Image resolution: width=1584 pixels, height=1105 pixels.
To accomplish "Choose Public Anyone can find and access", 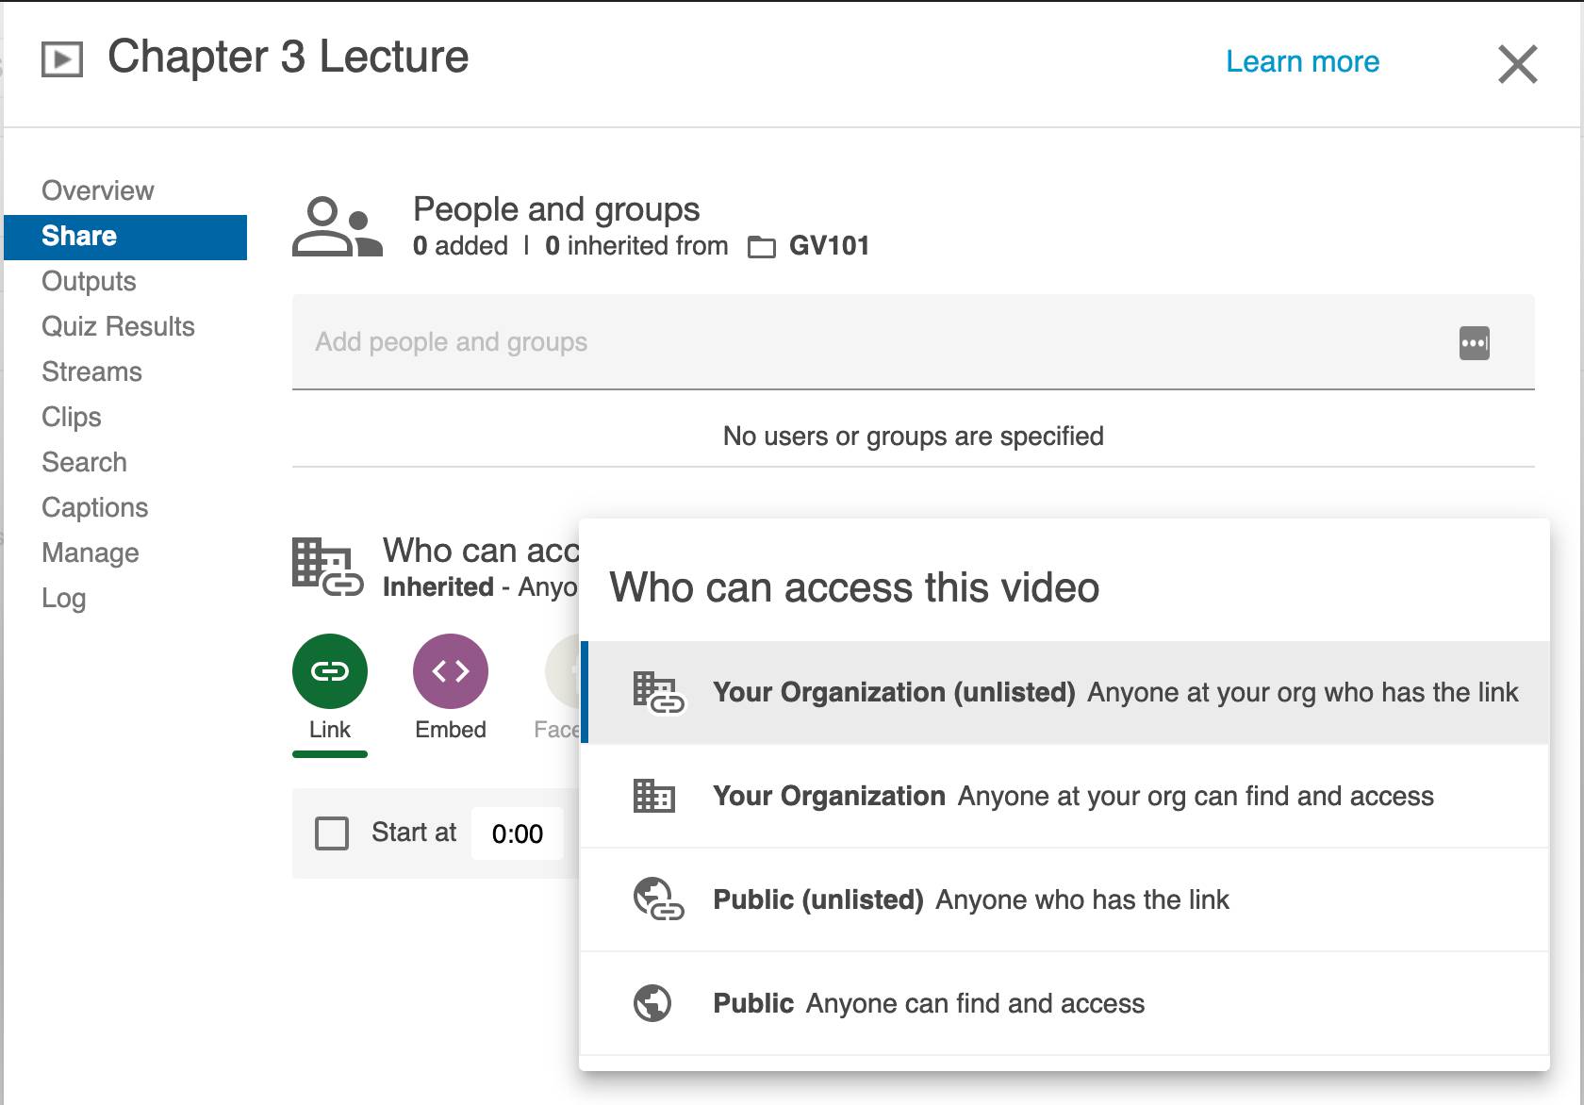I will [x=929, y=1003].
